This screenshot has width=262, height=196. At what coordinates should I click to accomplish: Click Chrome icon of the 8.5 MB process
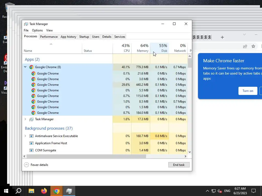point(34,102)
